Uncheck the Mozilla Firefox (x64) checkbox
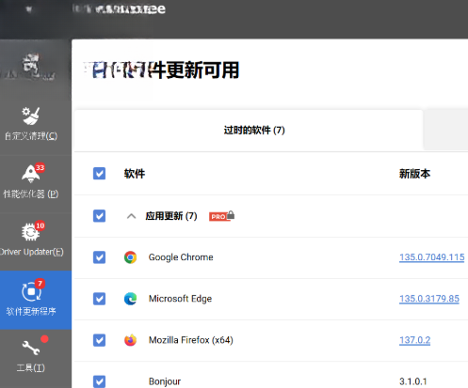 [x=99, y=340]
